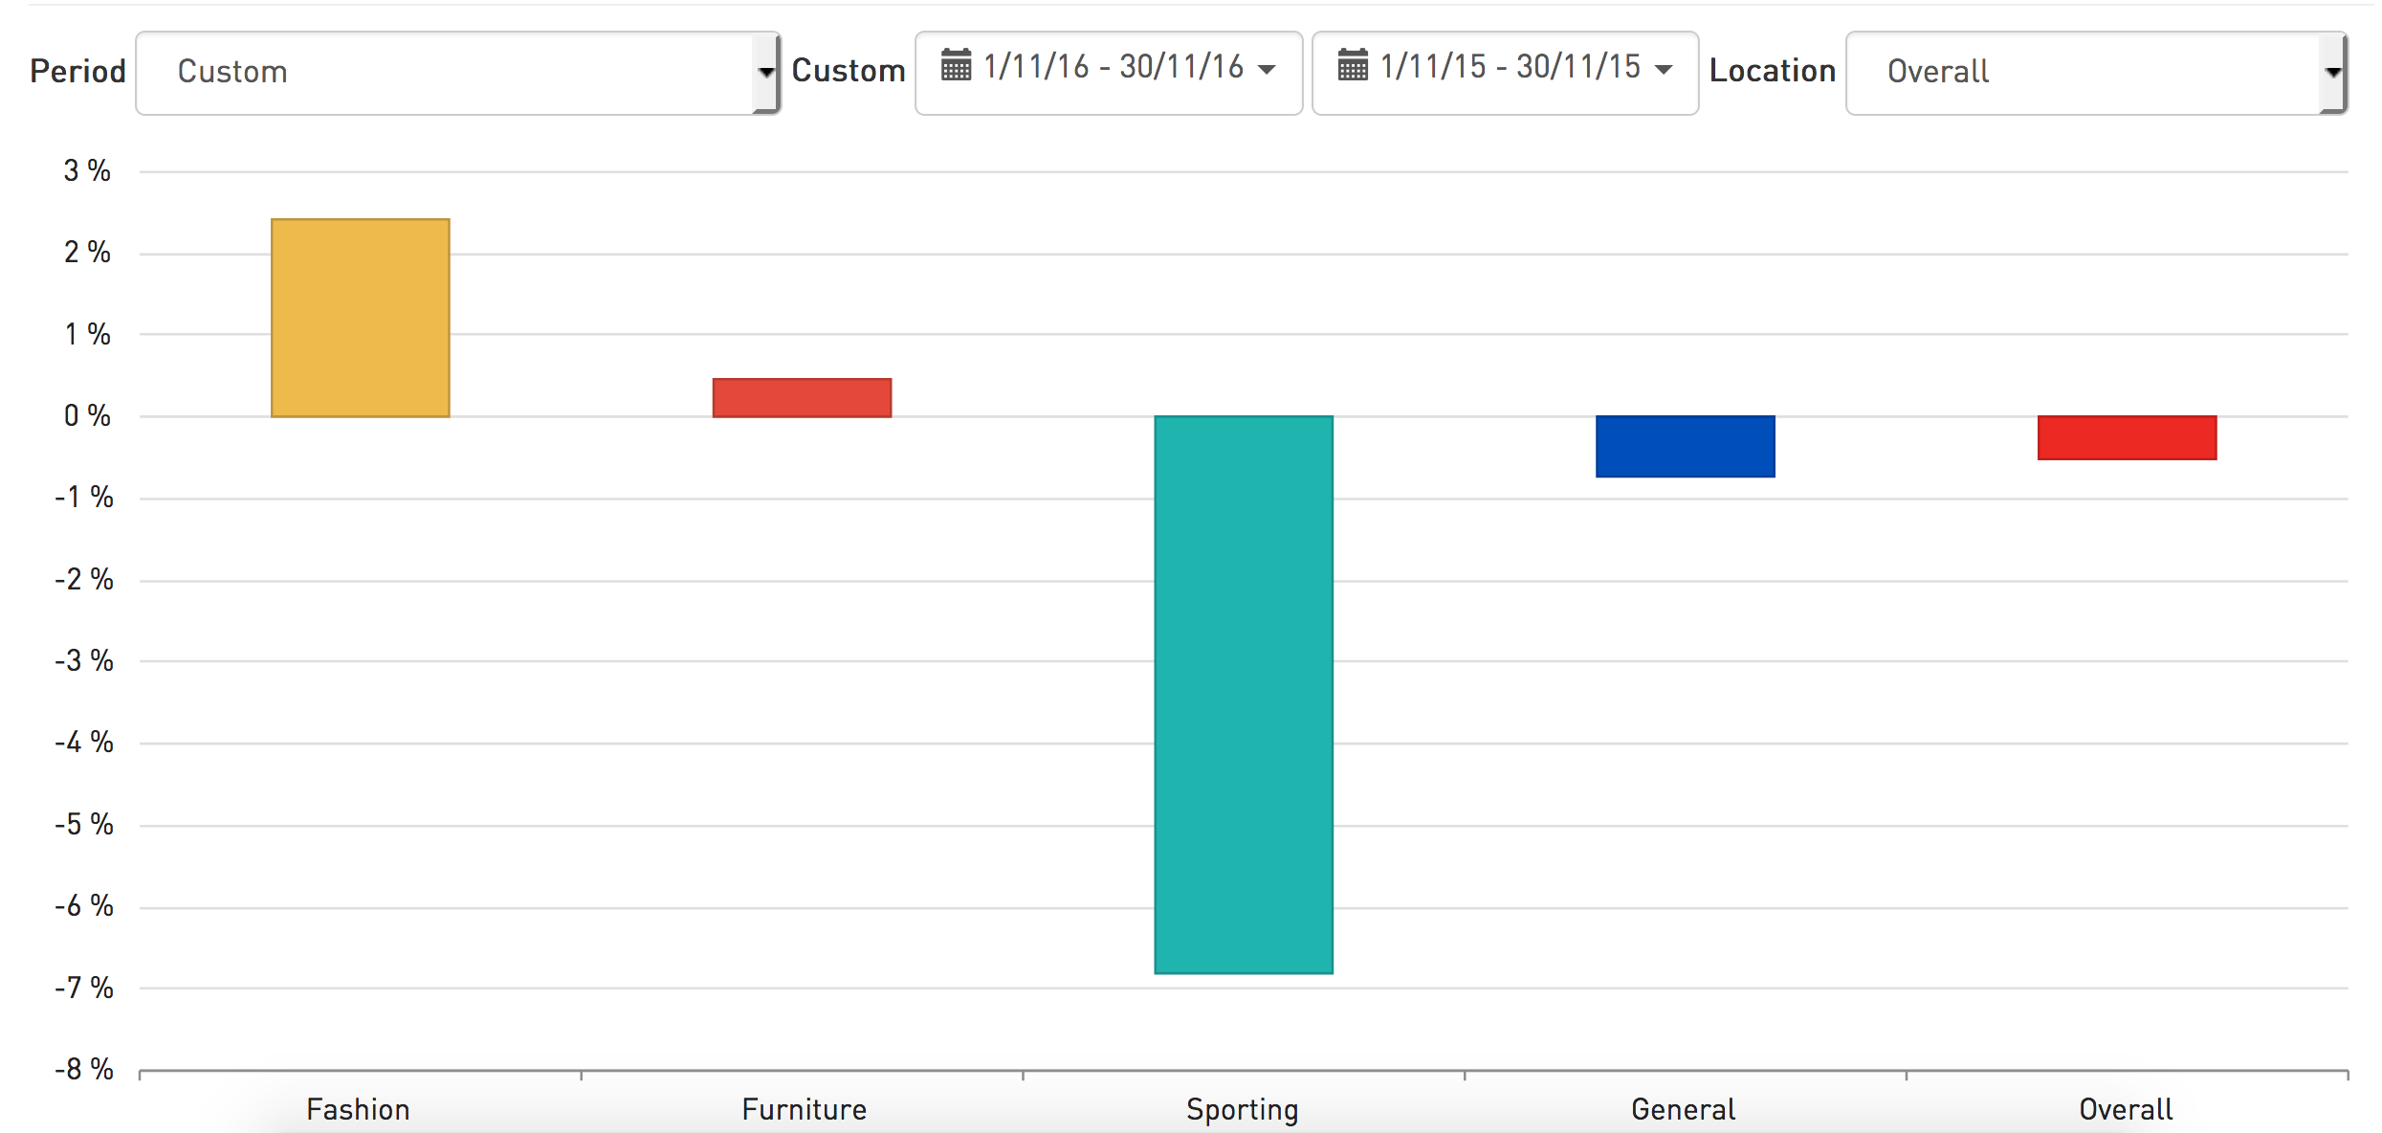Click the General x-axis label
Screen dimensions: 2382x1133
[1683, 1109]
